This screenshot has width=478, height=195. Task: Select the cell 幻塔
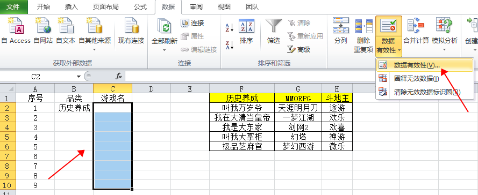pyautogui.click(x=298, y=137)
